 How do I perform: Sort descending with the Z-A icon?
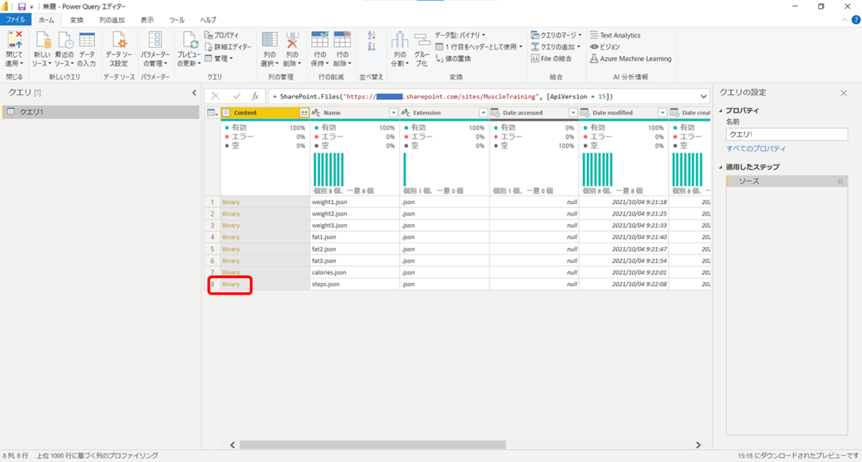coord(371,47)
